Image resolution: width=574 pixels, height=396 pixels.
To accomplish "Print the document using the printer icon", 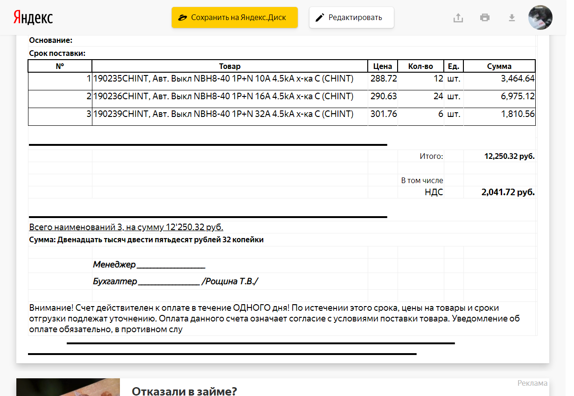I will pyautogui.click(x=485, y=18).
